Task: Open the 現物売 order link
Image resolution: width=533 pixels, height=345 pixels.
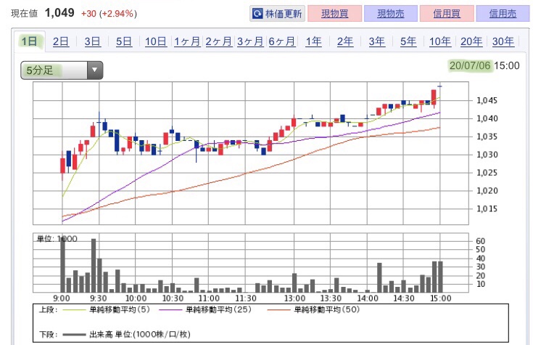Action: pos(391,14)
